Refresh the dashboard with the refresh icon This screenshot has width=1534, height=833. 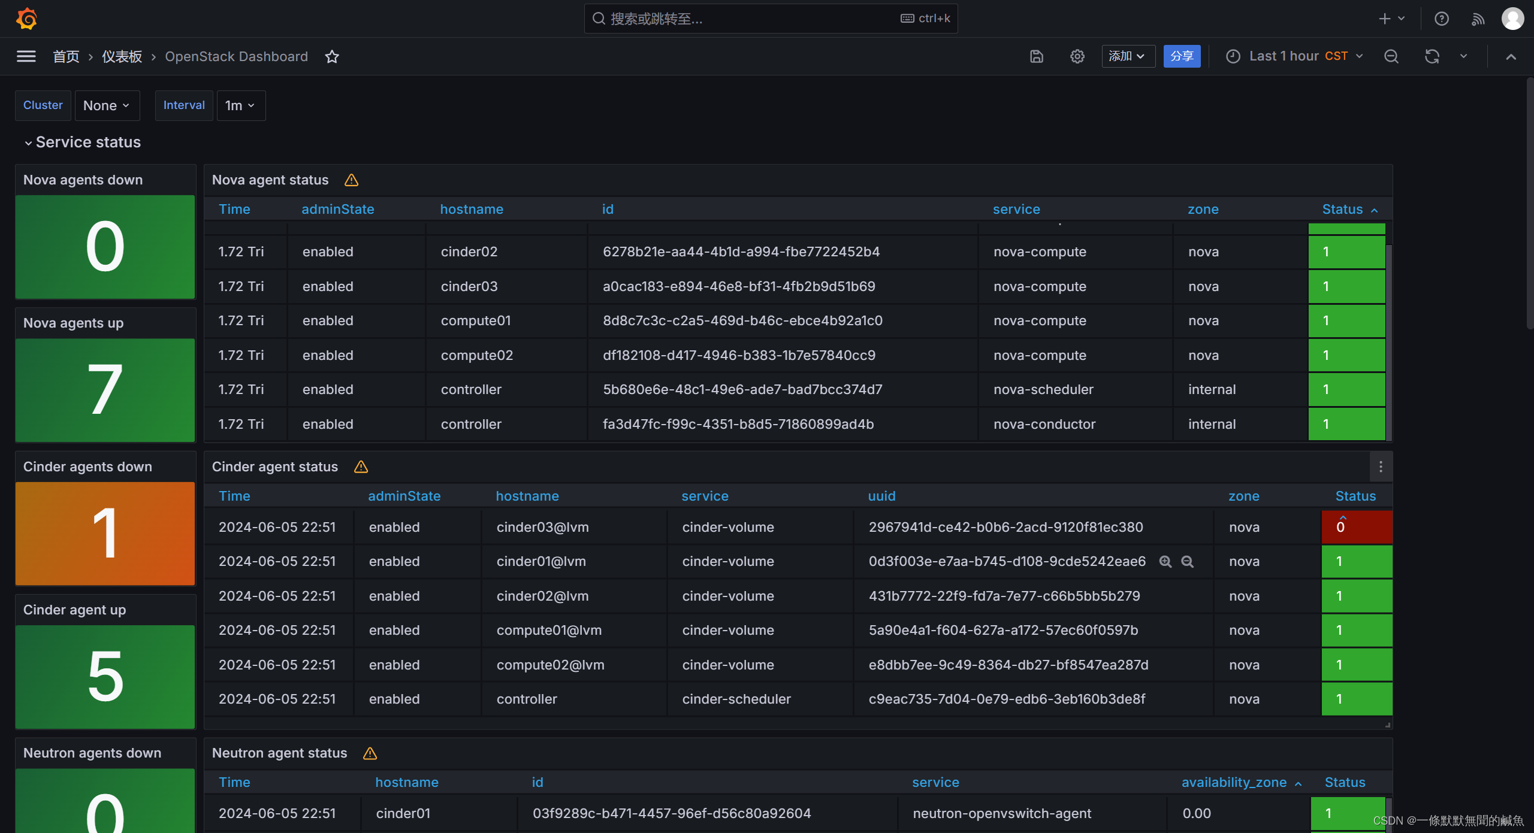[x=1432, y=56]
